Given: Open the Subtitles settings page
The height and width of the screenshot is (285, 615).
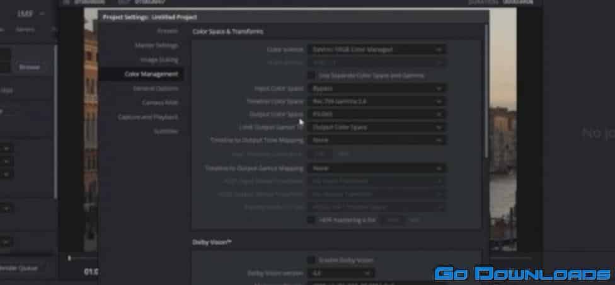Looking at the screenshot, I should (x=166, y=131).
